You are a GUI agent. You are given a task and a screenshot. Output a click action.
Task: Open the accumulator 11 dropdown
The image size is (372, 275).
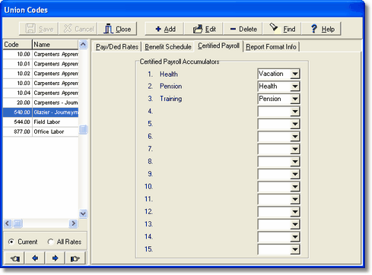[295, 199]
